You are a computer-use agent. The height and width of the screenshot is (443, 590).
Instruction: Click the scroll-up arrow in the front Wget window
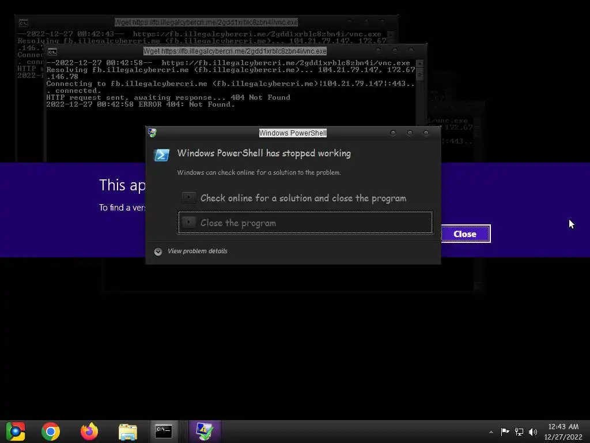(x=420, y=63)
